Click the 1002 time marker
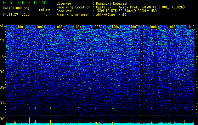 (x=40, y=27)
